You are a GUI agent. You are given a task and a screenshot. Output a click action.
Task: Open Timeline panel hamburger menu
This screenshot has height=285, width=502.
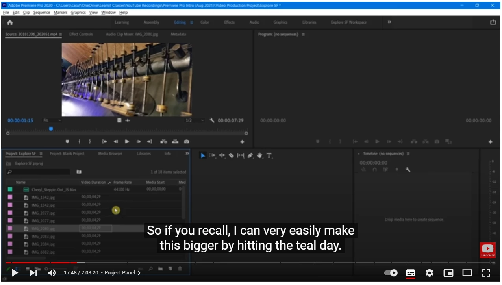pos(408,154)
